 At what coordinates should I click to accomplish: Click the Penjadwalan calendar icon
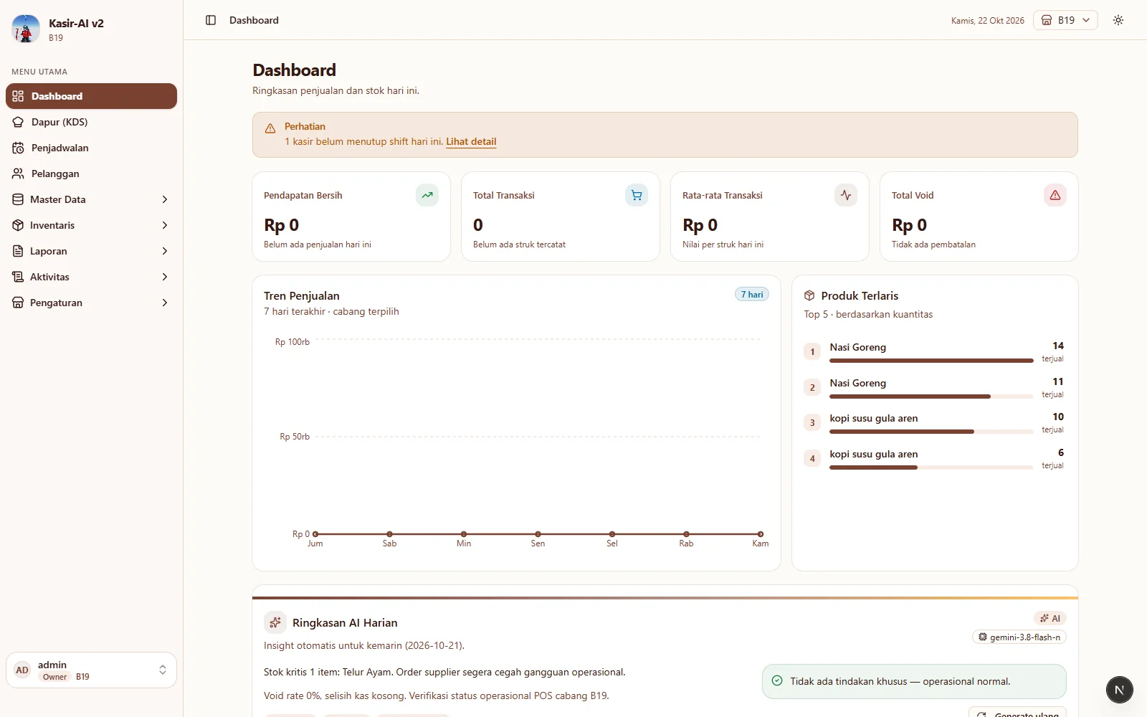tap(18, 148)
